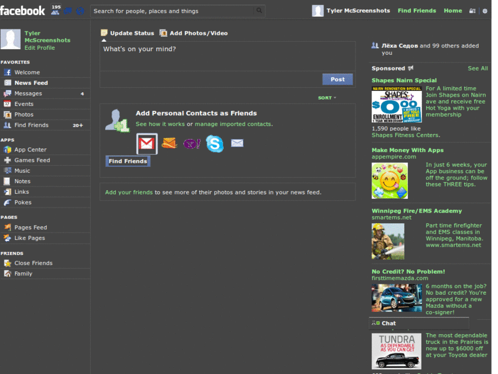The image size is (498, 374).
Task: Open the Chat bar
Action: pyautogui.click(x=418, y=323)
